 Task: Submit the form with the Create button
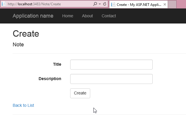[80, 93]
